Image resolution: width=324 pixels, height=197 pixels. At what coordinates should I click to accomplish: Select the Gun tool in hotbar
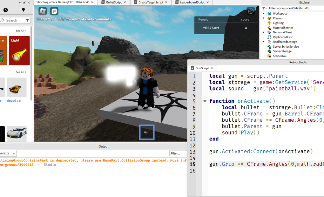tap(146, 132)
